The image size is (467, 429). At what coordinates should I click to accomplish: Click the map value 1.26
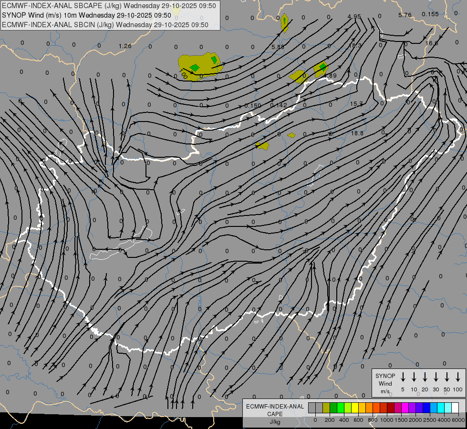[x=125, y=46]
